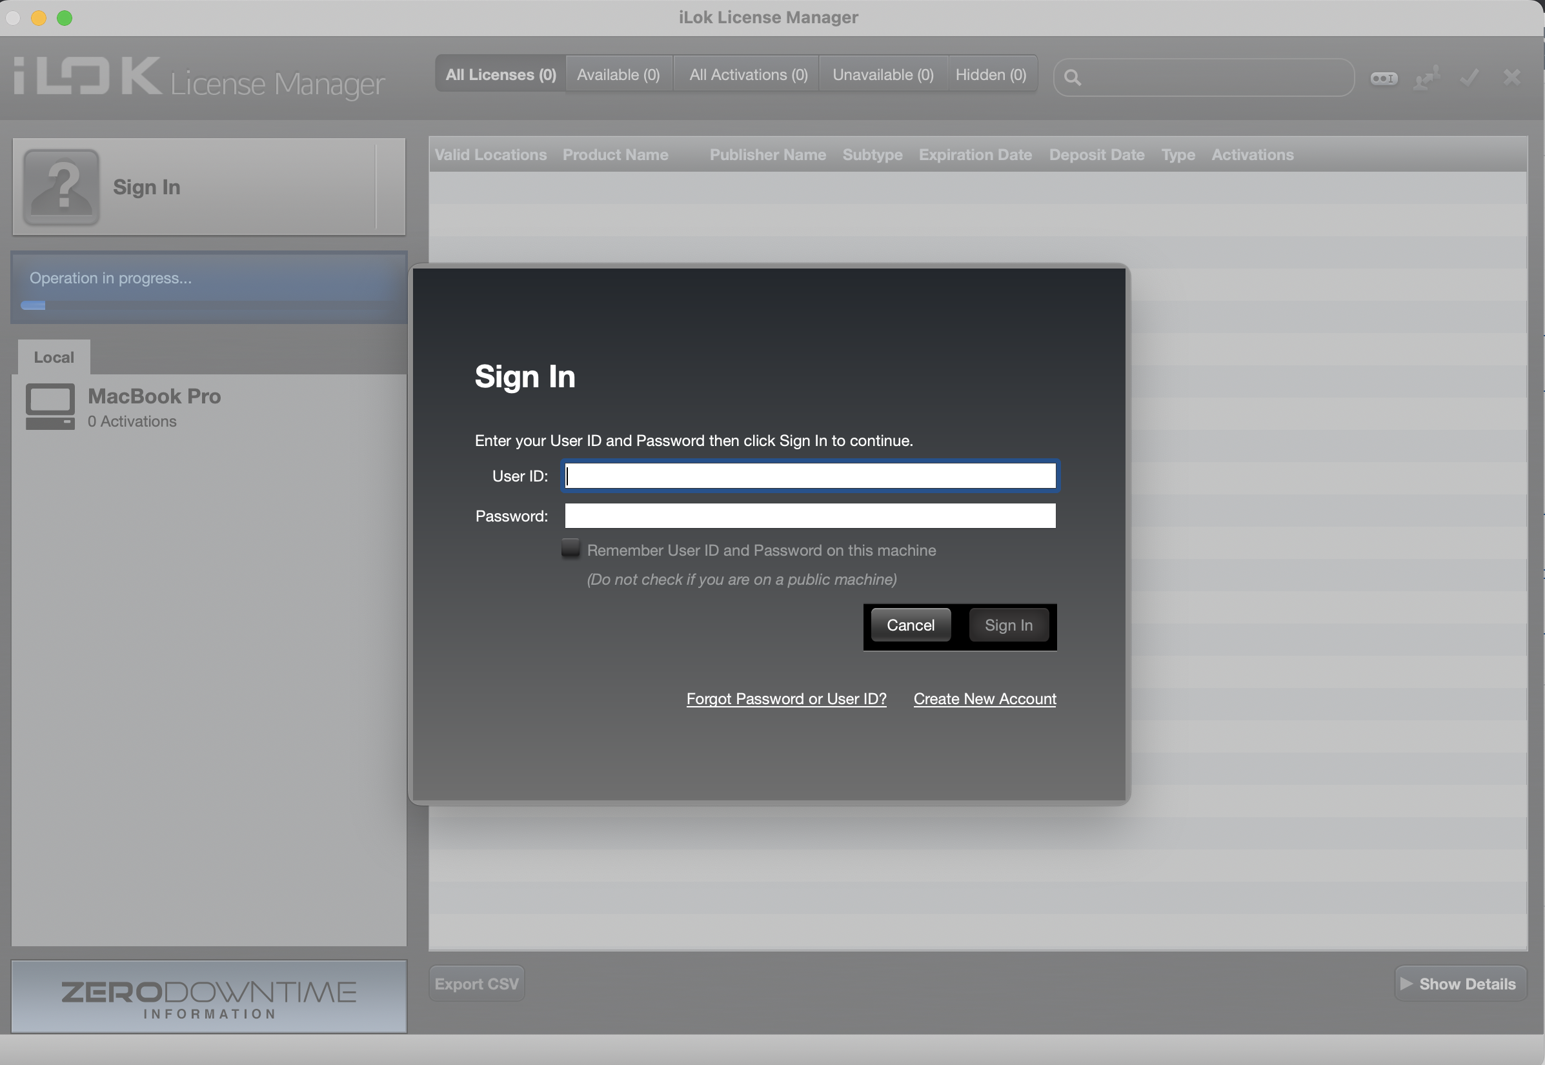Screen dimensions: 1545x1065
Task: Select the Unavailable (0) tab
Action: click(883, 74)
